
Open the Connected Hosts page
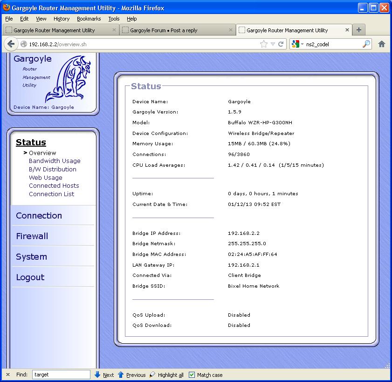(54, 185)
